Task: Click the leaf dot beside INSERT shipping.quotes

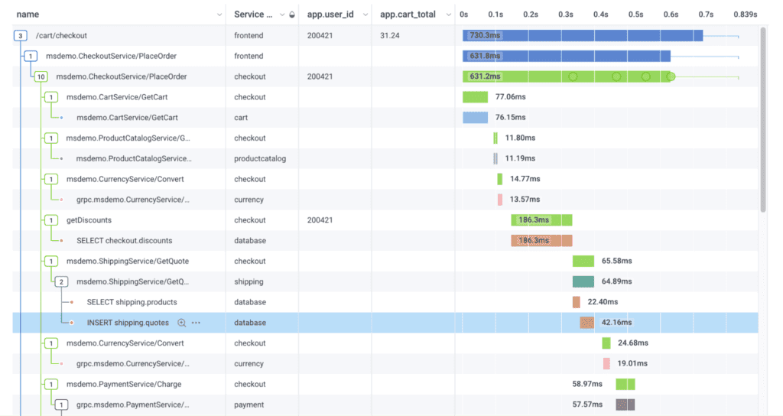Action: 71,323
